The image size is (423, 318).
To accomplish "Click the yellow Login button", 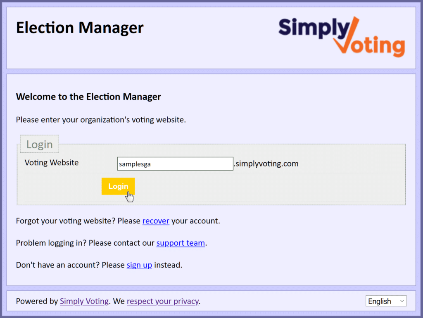I will pos(118,186).
